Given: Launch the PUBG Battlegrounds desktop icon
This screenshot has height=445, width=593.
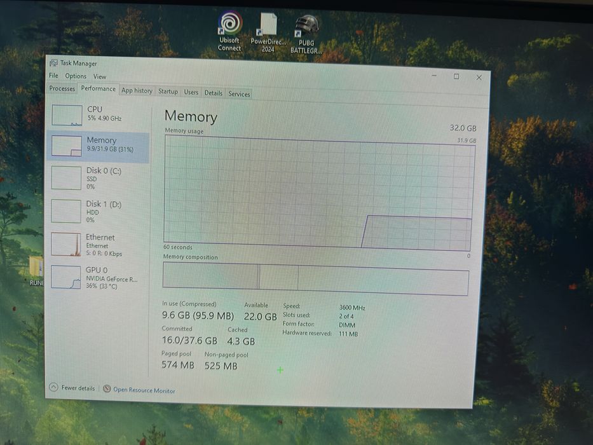Looking at the screenshot, I should 306,34.
